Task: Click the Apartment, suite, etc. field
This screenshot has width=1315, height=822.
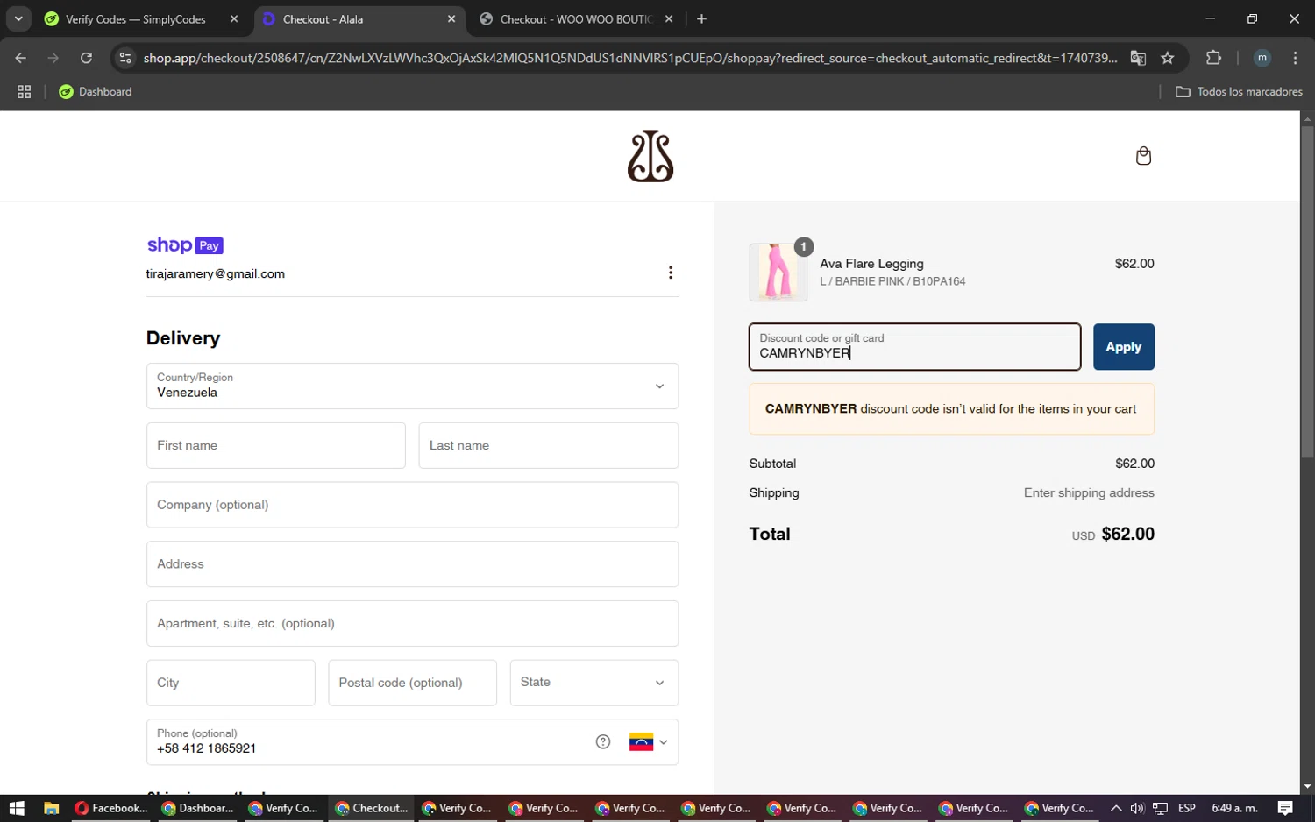Action: pos(412,623)
